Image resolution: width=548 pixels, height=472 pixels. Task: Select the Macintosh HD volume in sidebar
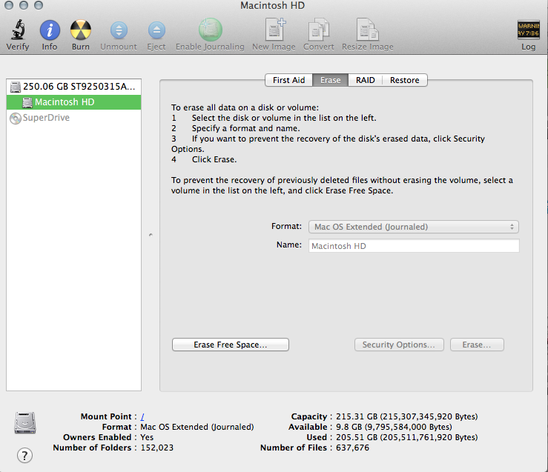click(73, 102)
